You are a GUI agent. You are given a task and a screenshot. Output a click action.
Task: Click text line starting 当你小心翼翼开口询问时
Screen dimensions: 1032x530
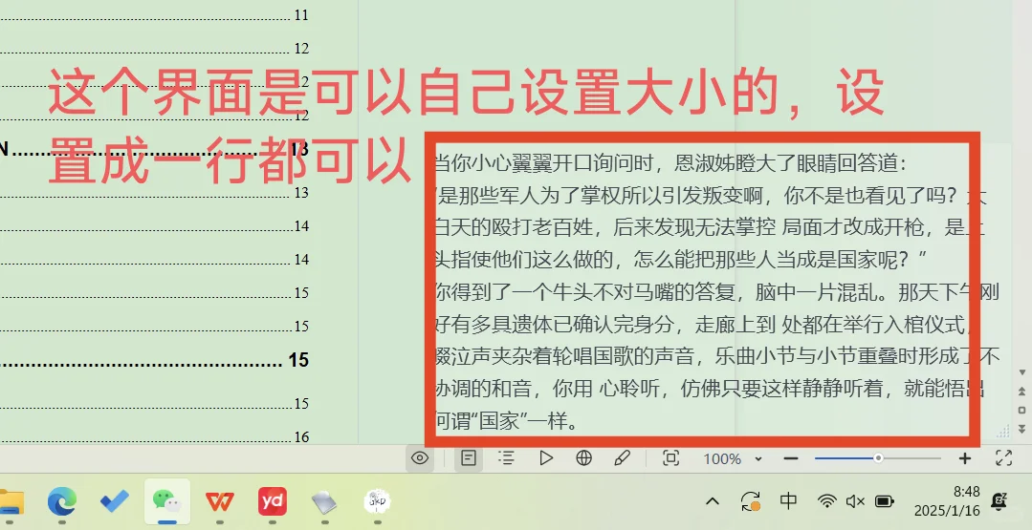(x=670, y=163)
